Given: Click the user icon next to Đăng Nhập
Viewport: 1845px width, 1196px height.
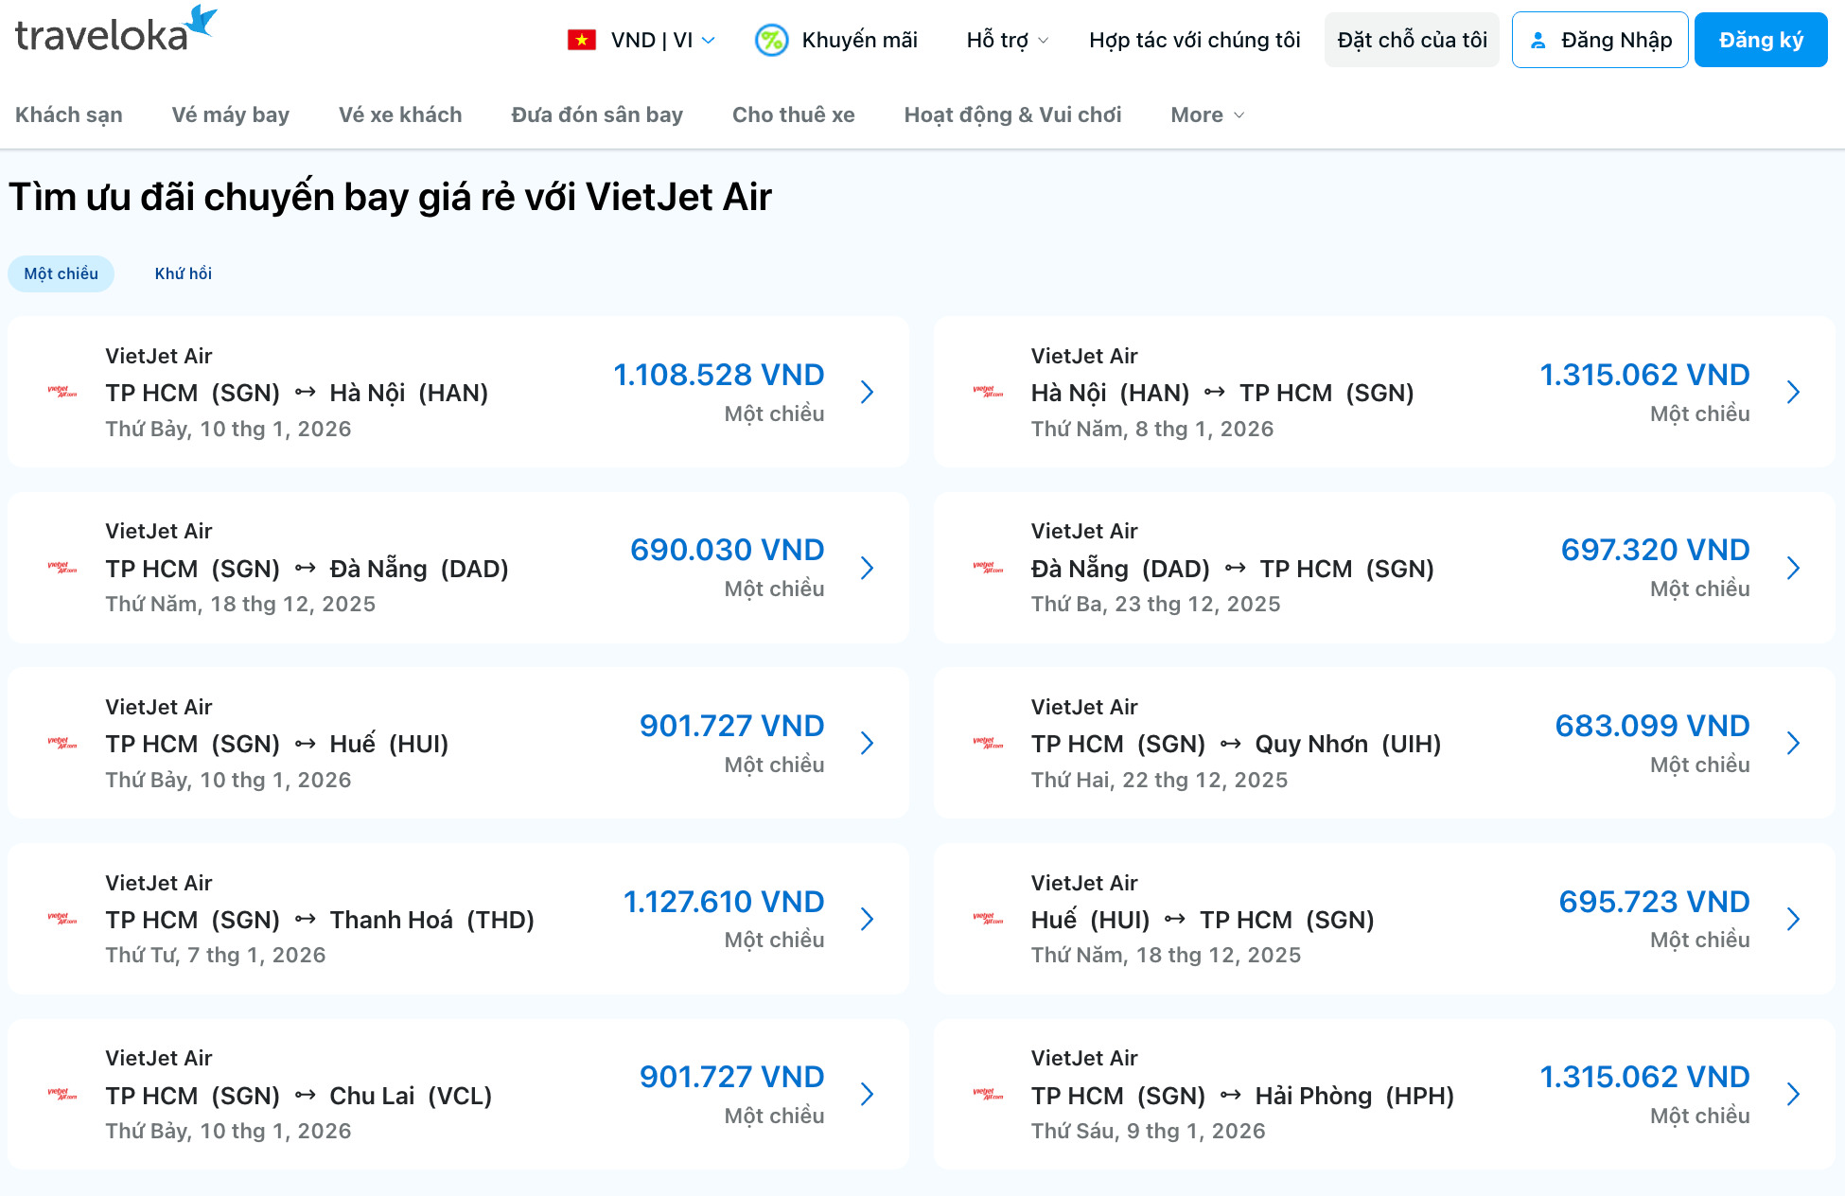Looking at the screenshot, I should coord(1538,39).
